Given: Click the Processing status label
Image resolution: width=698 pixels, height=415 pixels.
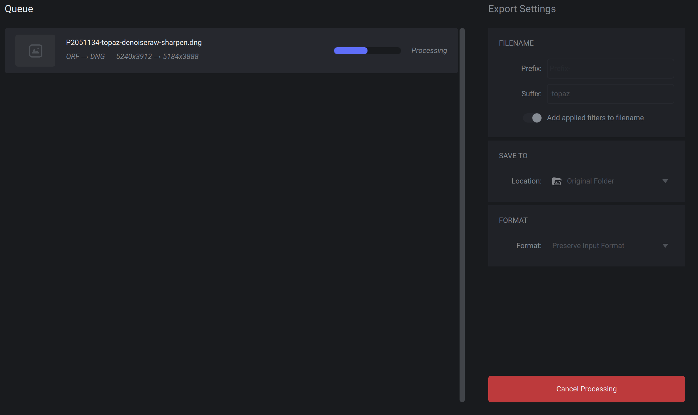Looking at the screenshot, I should 429,51.
